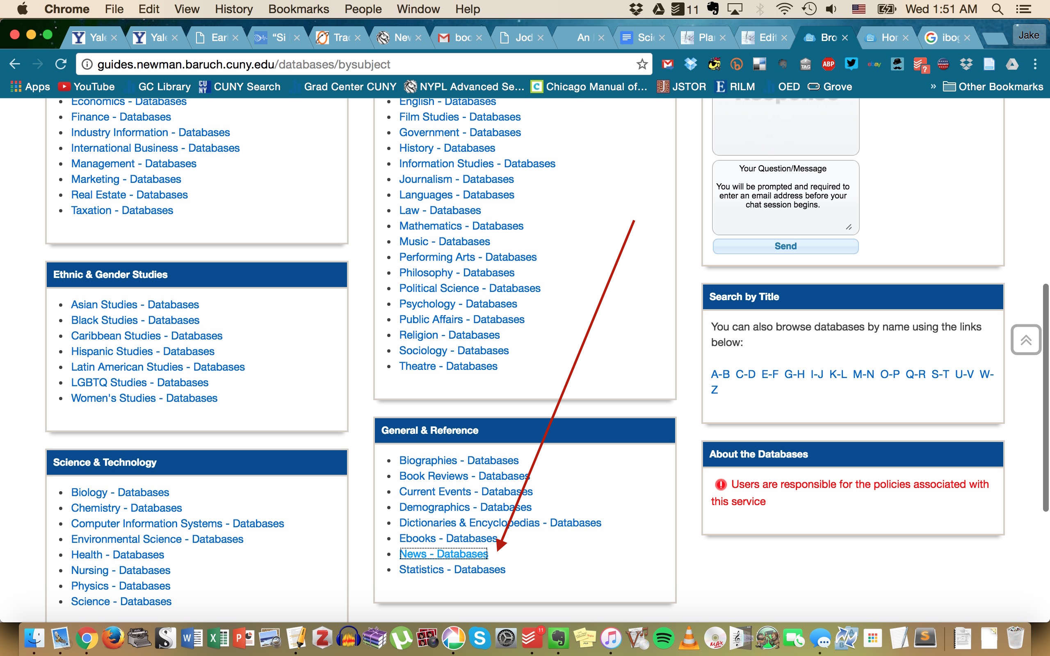1050x656 pixels.
Task: Expand hidden bookmarks with the » chevron
Action: click(x=933, y=87)
